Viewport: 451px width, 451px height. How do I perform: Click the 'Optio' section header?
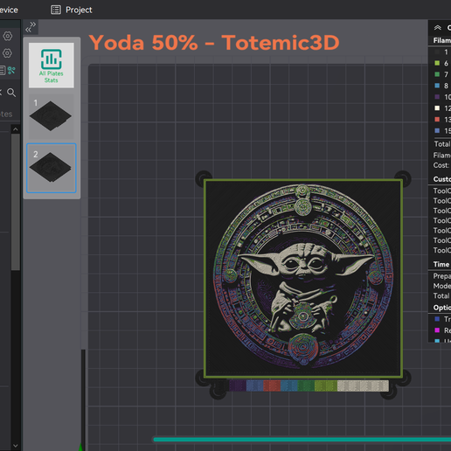(441, 308)
